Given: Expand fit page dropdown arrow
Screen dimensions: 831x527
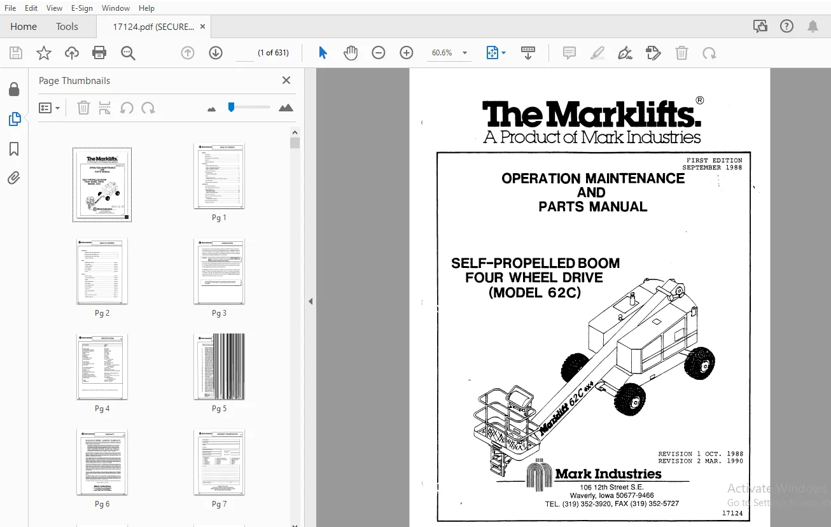Looking at the screenshot, I should click(x=504, y=53).
